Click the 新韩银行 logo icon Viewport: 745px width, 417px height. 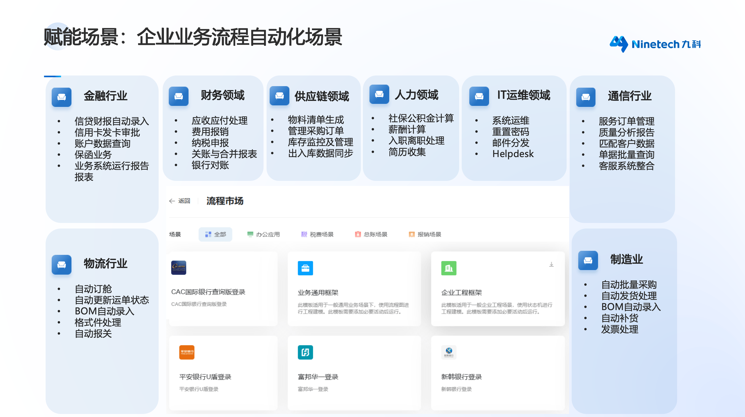pos(449,352)
